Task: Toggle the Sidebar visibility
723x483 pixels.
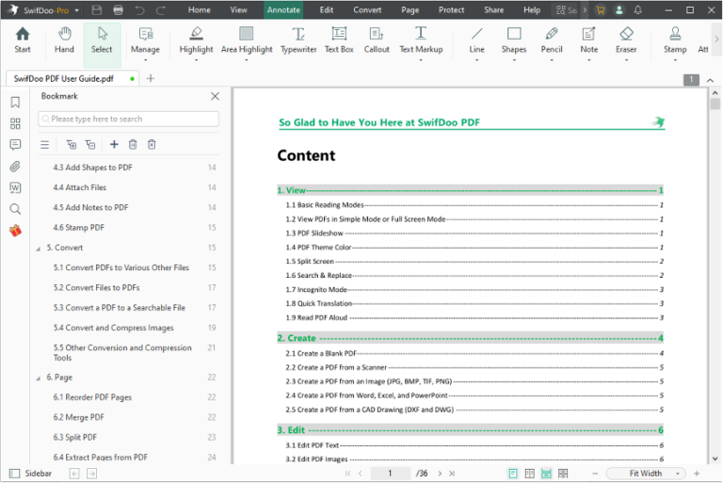Action: [x=31, y=474]
